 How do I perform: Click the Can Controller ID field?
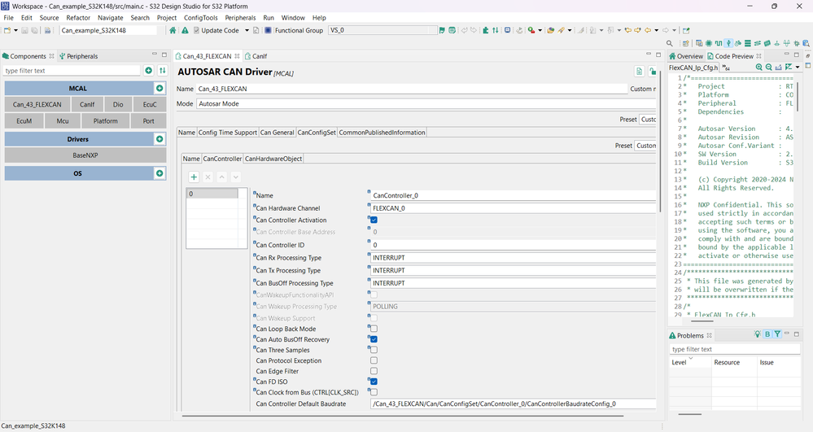pyautogui.click(x=514, y=245)
